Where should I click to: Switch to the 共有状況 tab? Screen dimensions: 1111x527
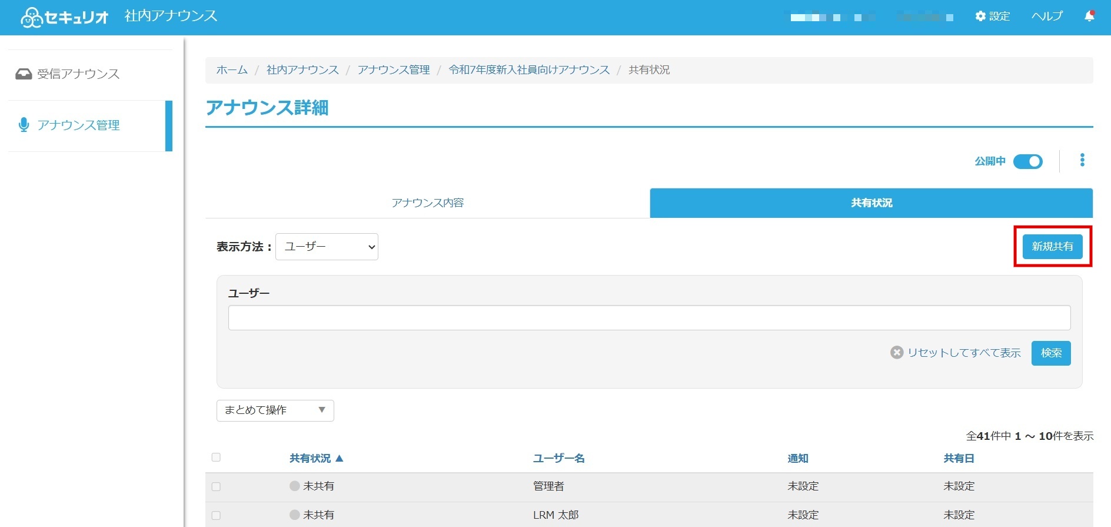[871, 203]
